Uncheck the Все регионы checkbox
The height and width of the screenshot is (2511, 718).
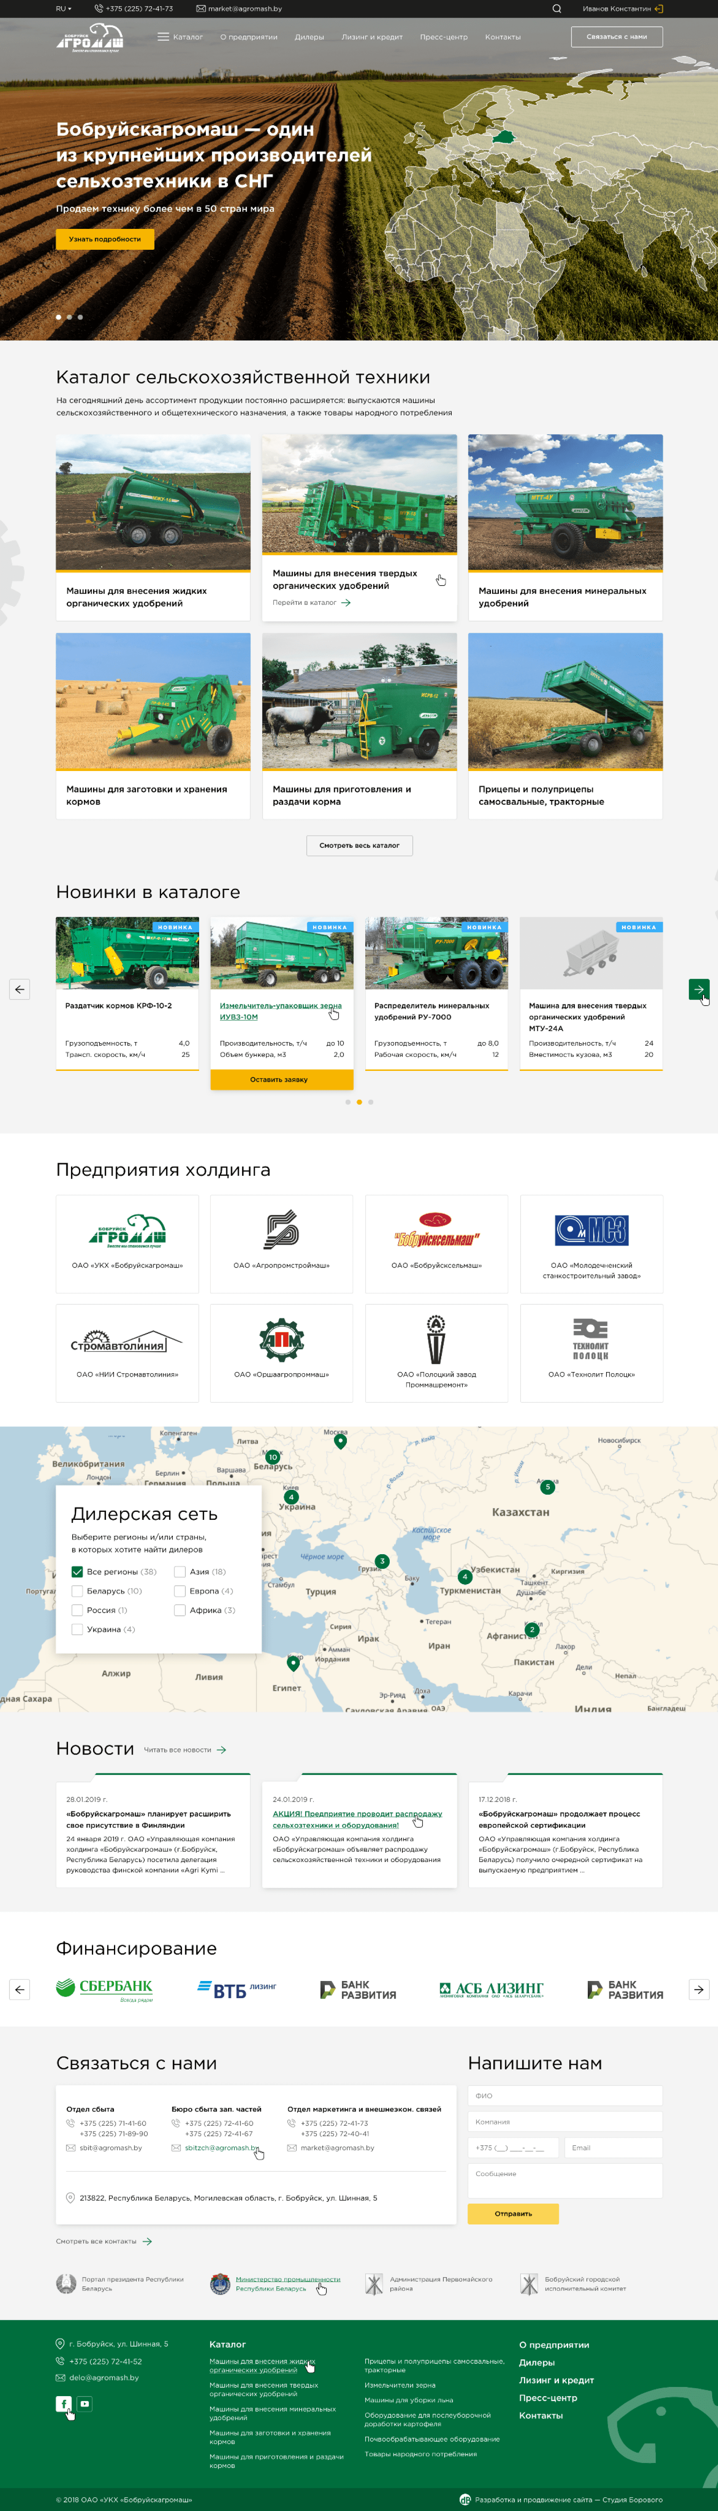click(77, 1571)
